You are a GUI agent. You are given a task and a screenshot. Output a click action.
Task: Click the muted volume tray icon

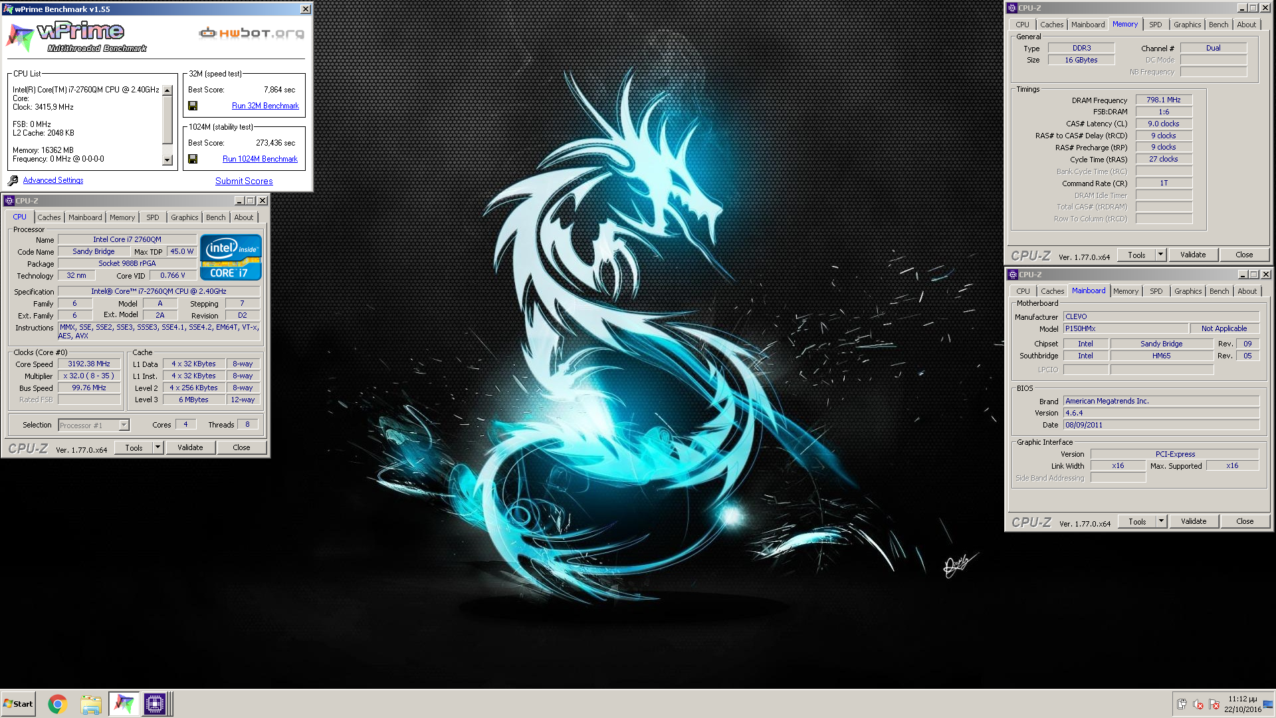click(1198, 704)
